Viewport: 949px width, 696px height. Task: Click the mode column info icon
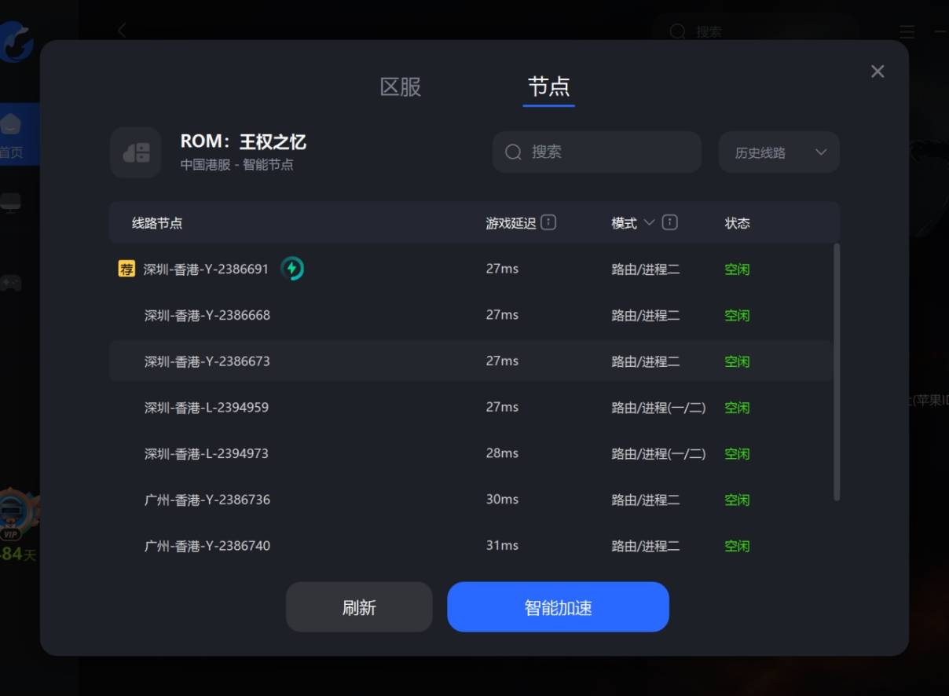pyautogui.click(x=669, y=222)
